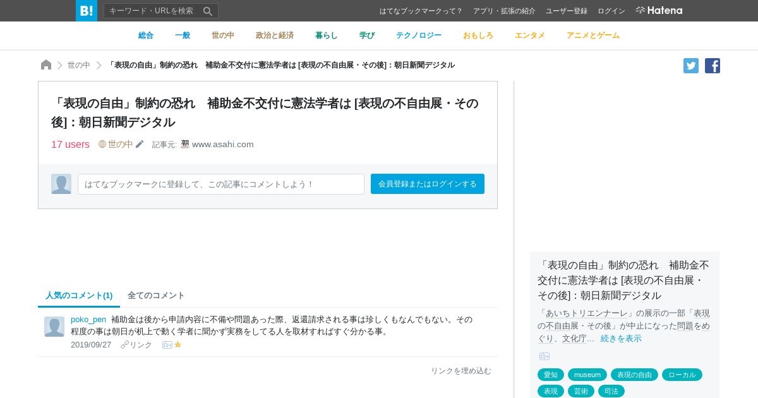
Task: Click the 芸術 tag
Action: [x=581, y=391]
